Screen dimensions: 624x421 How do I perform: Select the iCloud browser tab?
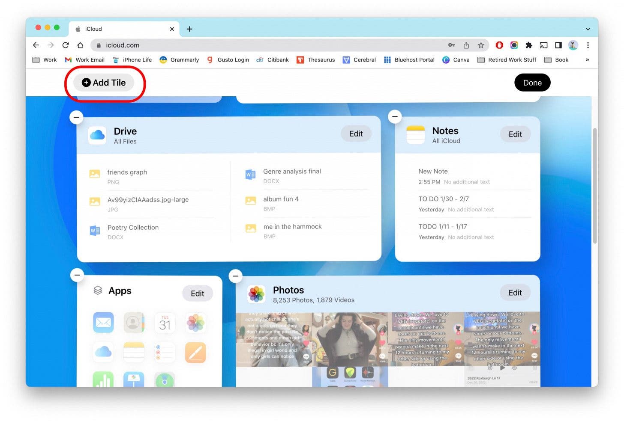point(124,29)
